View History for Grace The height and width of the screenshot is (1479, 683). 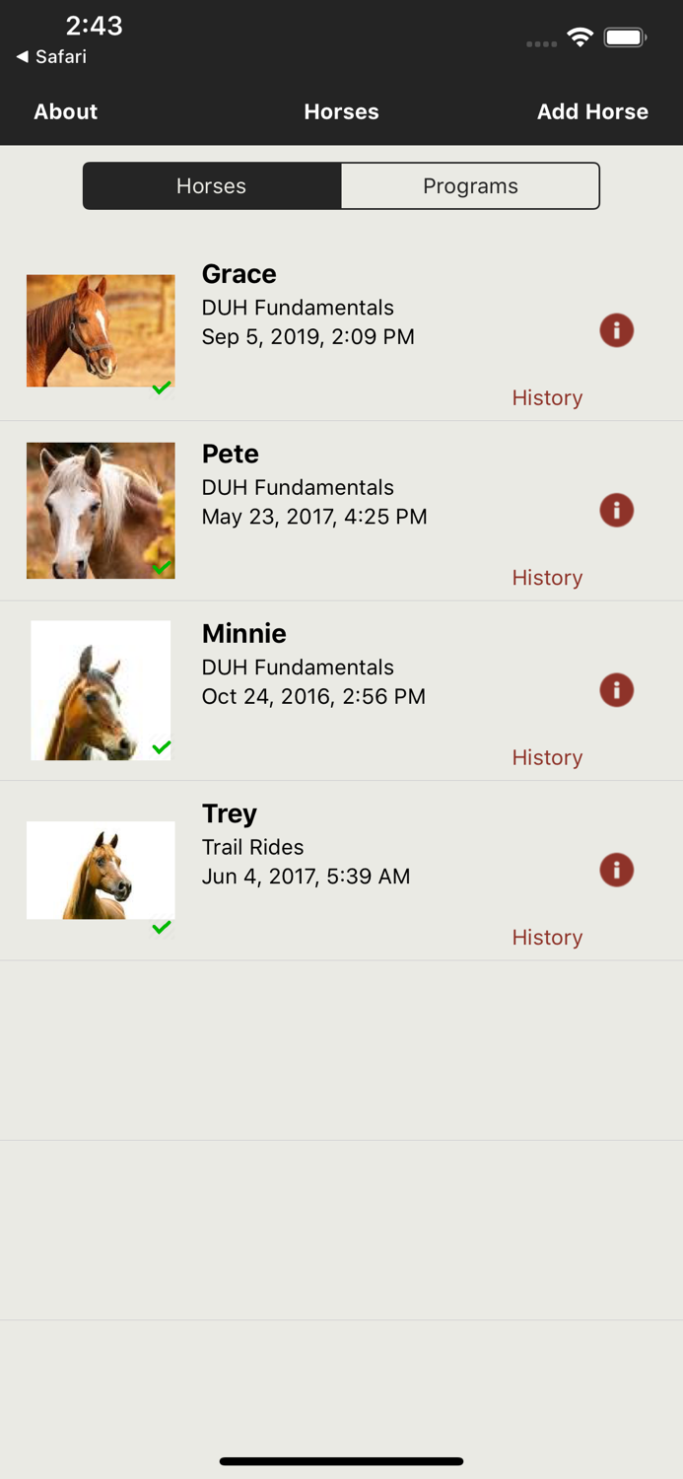547,397
